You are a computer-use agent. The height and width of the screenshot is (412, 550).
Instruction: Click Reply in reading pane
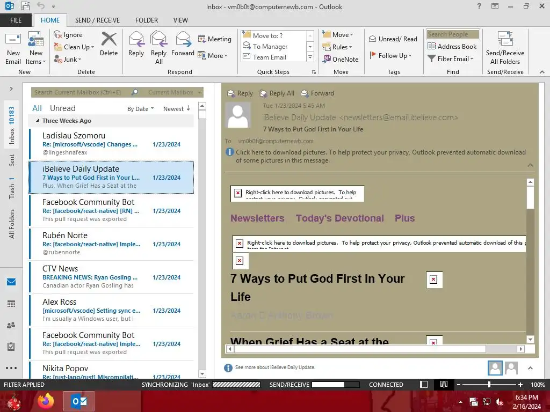tap(240, 93)
